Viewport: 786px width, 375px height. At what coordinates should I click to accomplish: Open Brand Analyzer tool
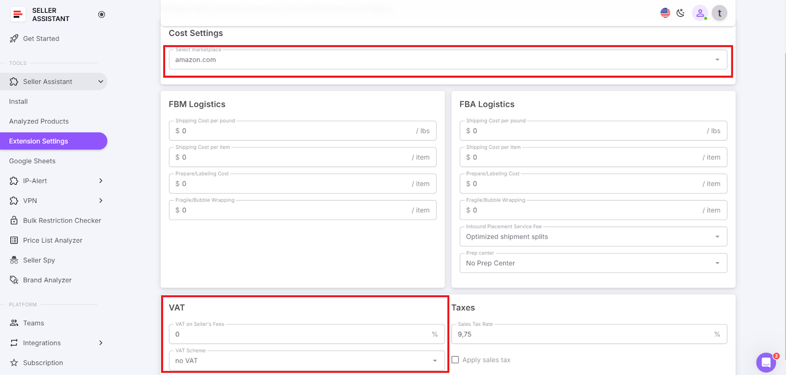click(x=47, y=280)
